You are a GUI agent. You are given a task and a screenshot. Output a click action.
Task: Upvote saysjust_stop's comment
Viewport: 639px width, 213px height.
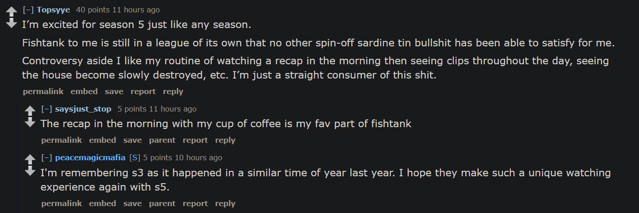[x=29, y=111]
